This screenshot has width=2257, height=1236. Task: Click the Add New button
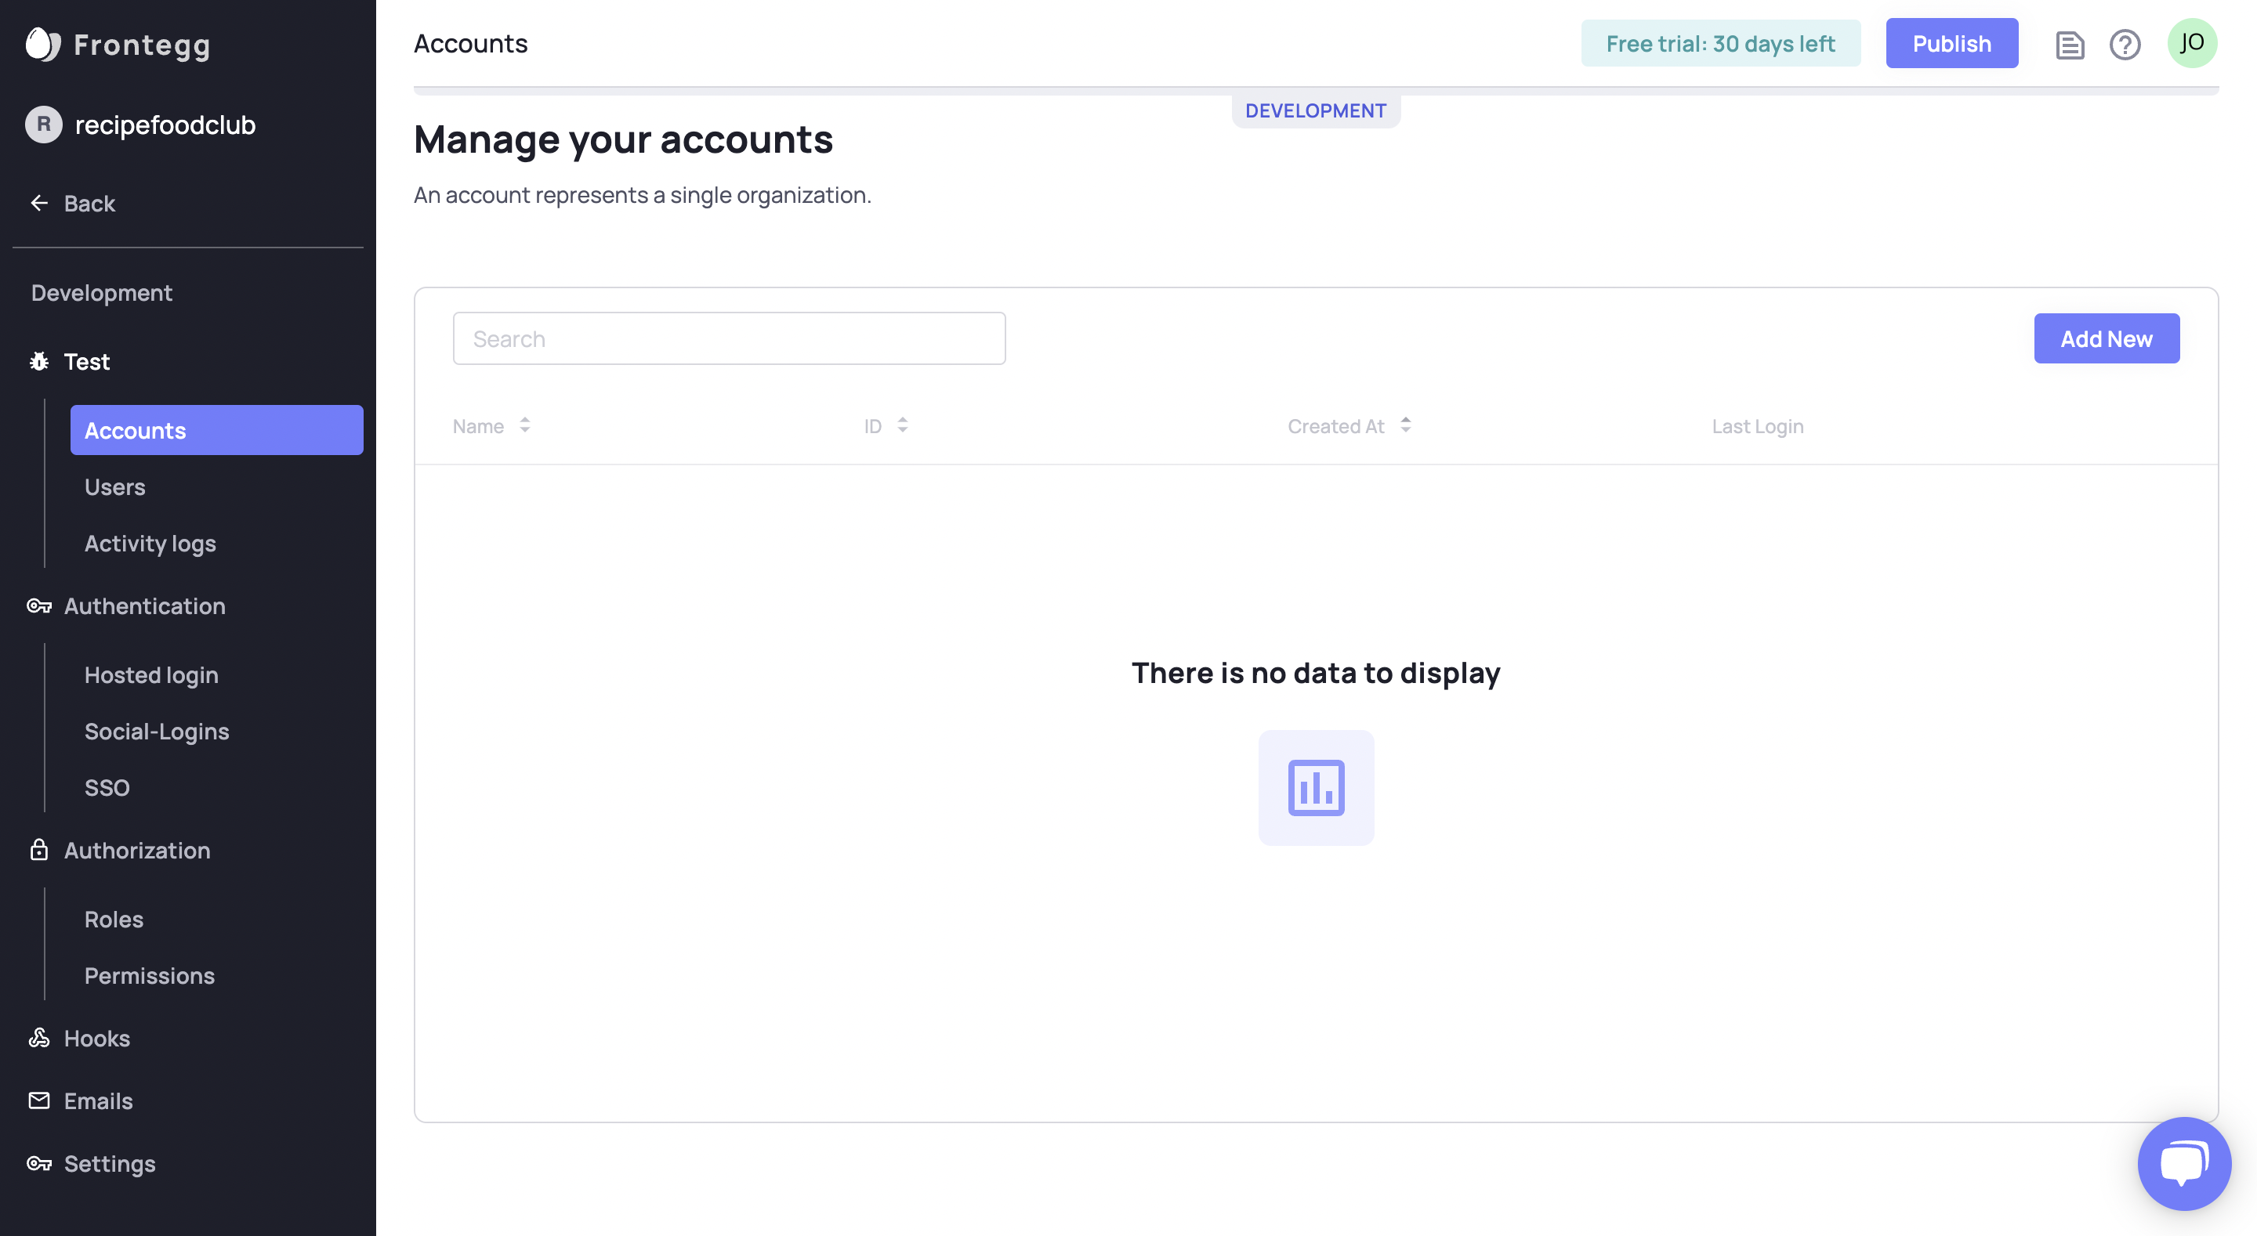click(x=2106, y=338)
